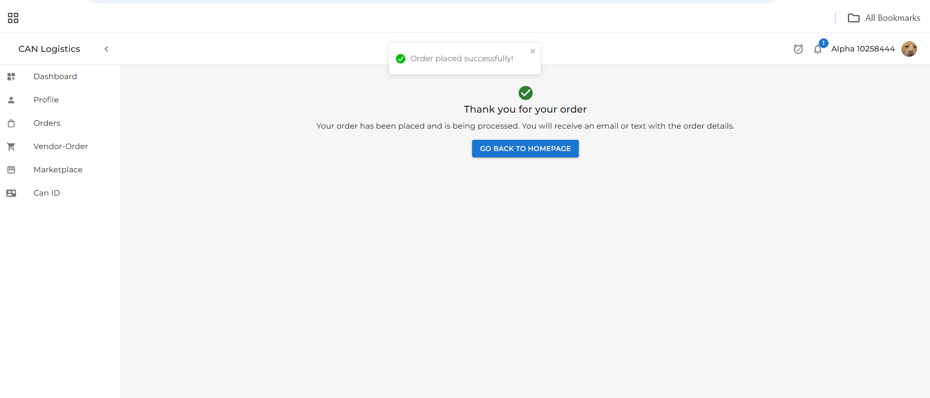Click the user avatar picture
Screen dimensions: 930x398
909,49
